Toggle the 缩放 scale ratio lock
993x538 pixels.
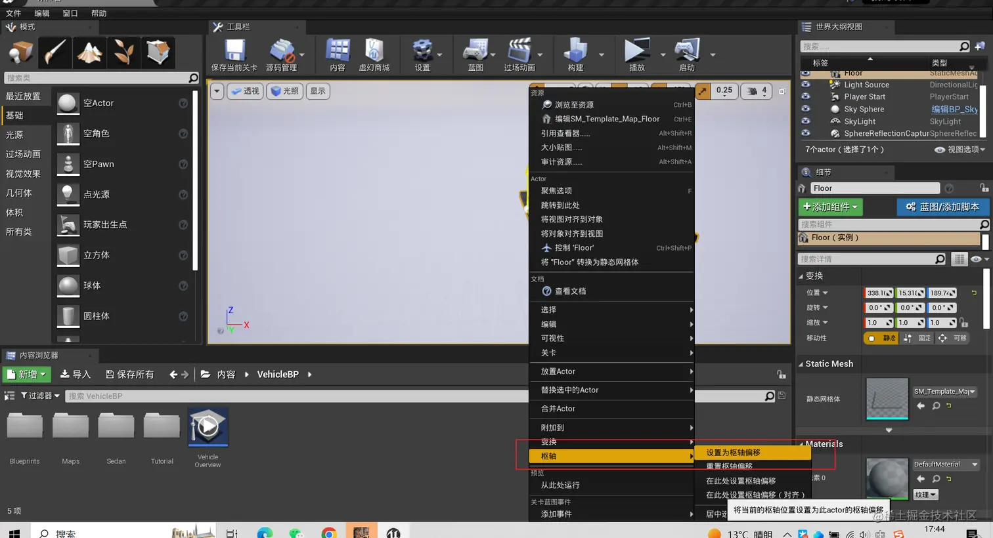pyautogui.click(x=964, y=323)
